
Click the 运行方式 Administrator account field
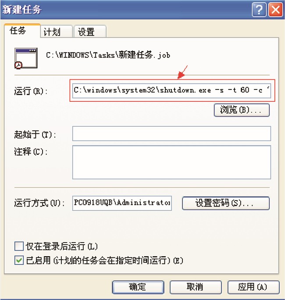pyautogui.click(x=122, y=203)
